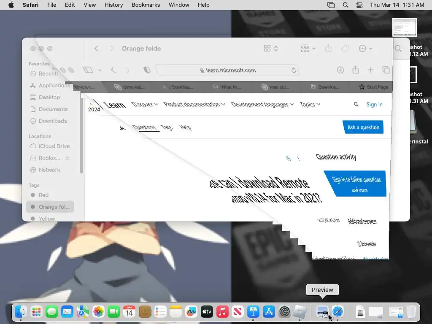Add a new tab in Safari
The image size is (432, 324).
(370, 70)
